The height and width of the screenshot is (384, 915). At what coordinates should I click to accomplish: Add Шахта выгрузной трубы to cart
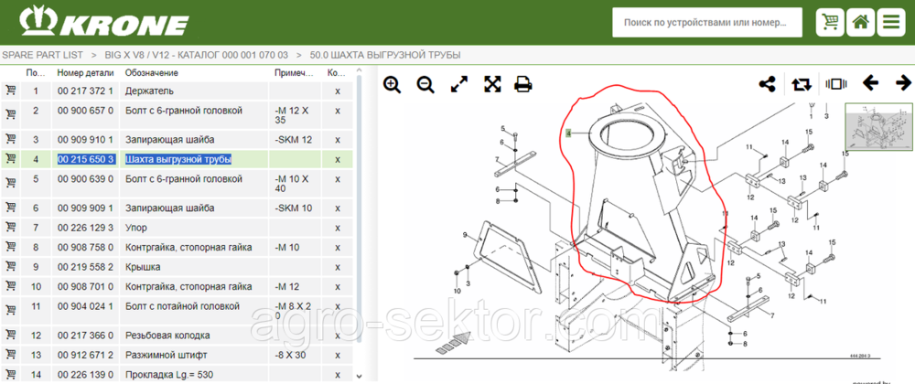click(10, 158)
